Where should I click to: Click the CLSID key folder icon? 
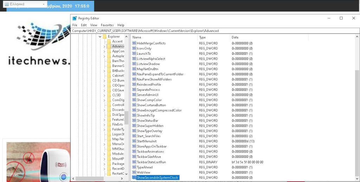point(109,95)
